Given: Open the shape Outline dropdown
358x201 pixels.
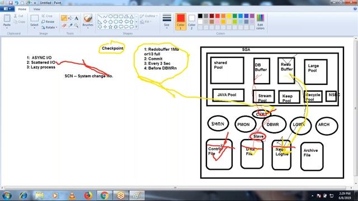Looking at the screenshot, I should (149, 16).
